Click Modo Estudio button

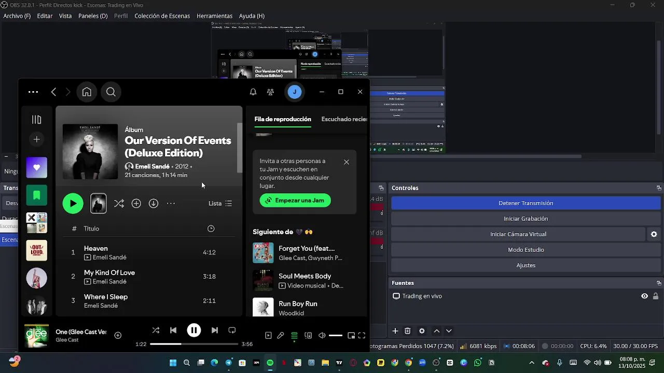pos(525,250)
